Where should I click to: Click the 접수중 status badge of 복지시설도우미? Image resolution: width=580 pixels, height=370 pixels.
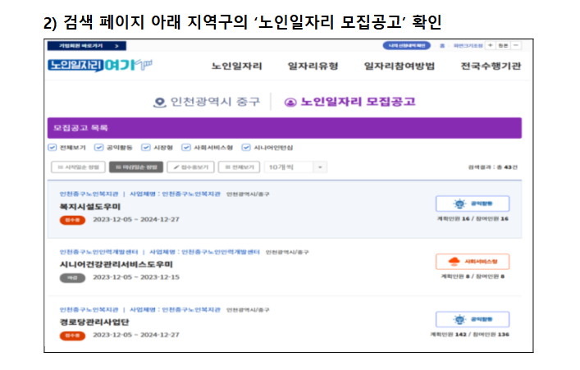(72, 220)
